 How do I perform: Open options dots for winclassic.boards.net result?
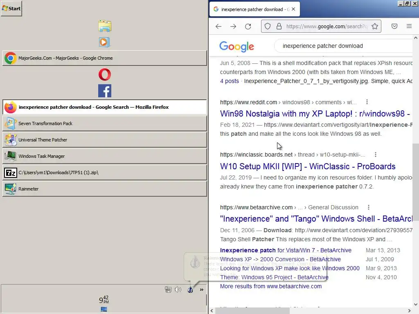[376, 155]
